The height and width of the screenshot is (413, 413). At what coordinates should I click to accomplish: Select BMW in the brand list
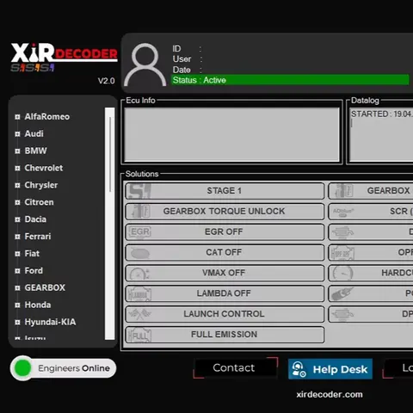(x=35, y=151)
